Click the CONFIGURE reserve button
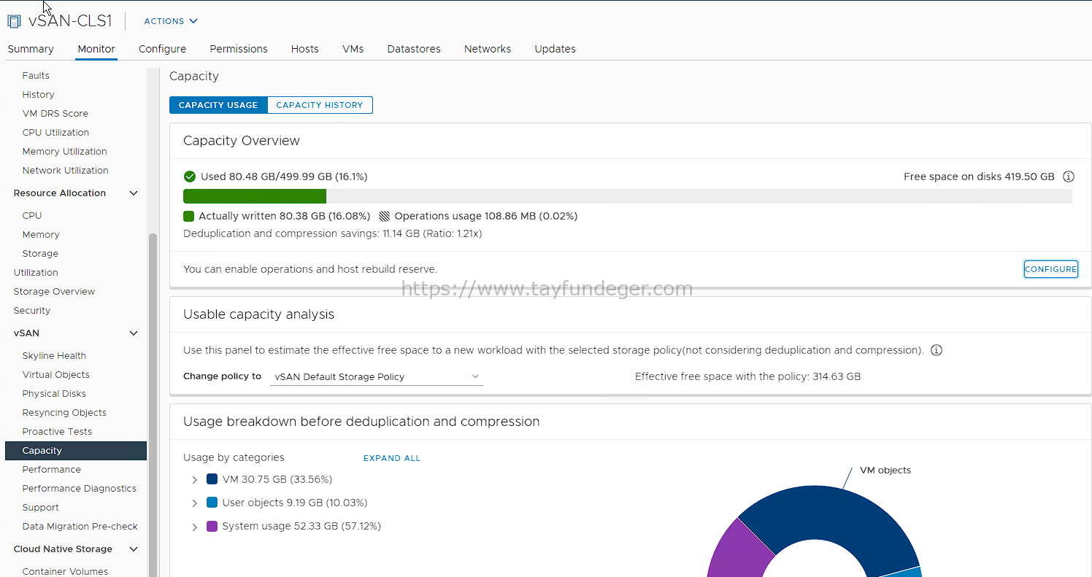The height and width of the screenshot is (577, 1092). pos(1050,269)
